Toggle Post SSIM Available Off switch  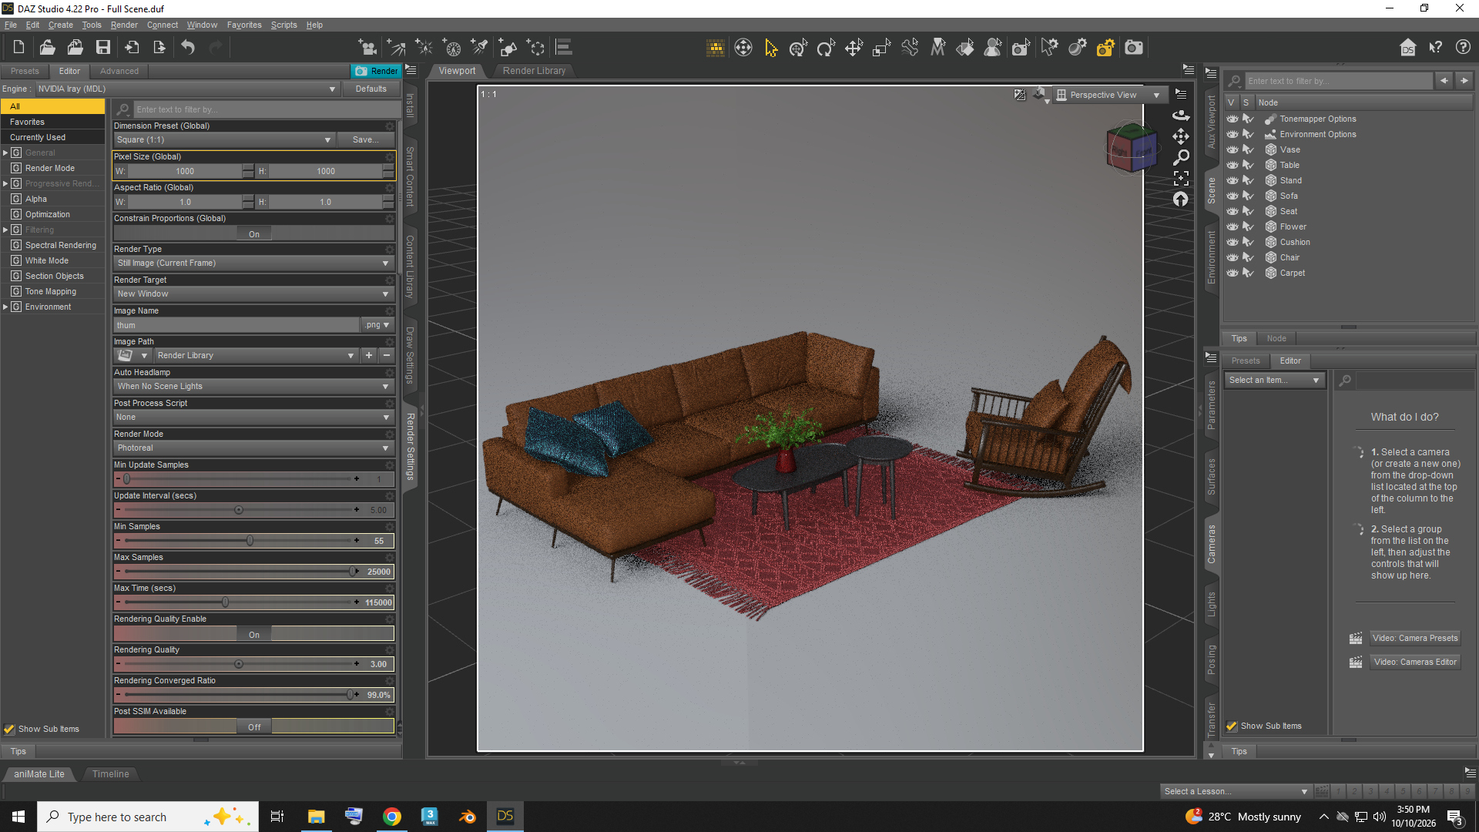tap(254, 726)
